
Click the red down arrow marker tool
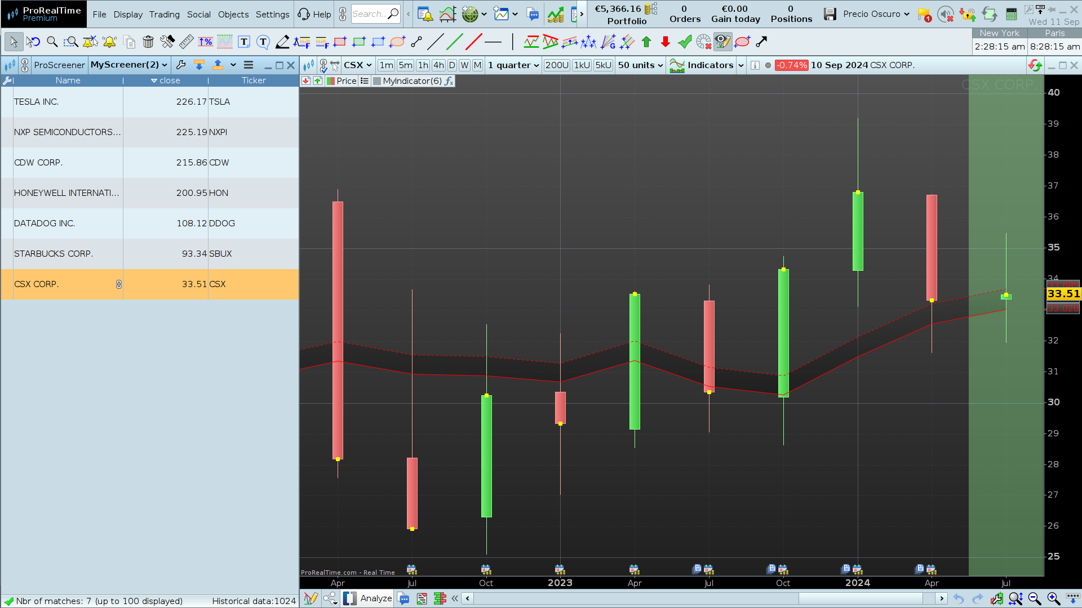666,42
